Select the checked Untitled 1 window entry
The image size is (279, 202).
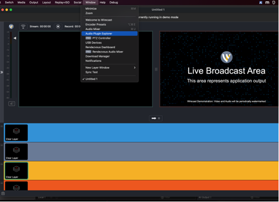coord(109,79)
